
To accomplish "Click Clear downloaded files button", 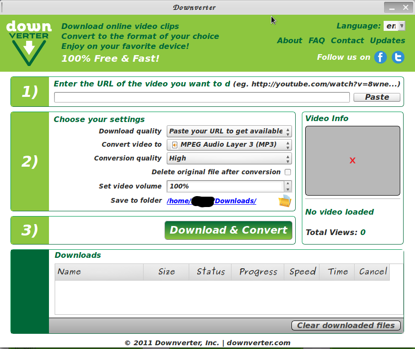I will pyautogui.click(x=346, y=325).
